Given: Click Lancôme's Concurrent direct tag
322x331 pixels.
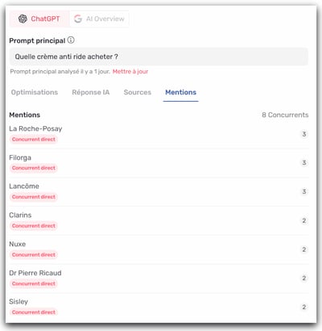Looking at the screenshot, I should (34, 197).
